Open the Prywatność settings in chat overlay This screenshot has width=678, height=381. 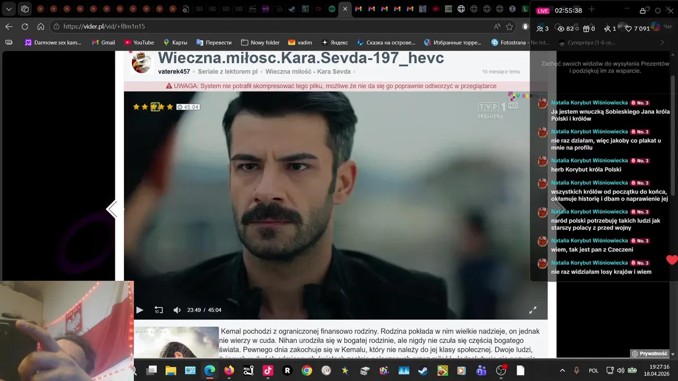(x=649, y=353)
